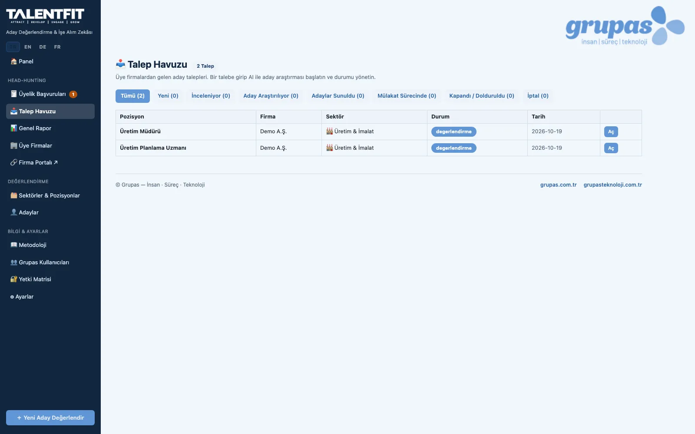Click the Genel Rapor chart icon
695x434 pixels.
14,128
